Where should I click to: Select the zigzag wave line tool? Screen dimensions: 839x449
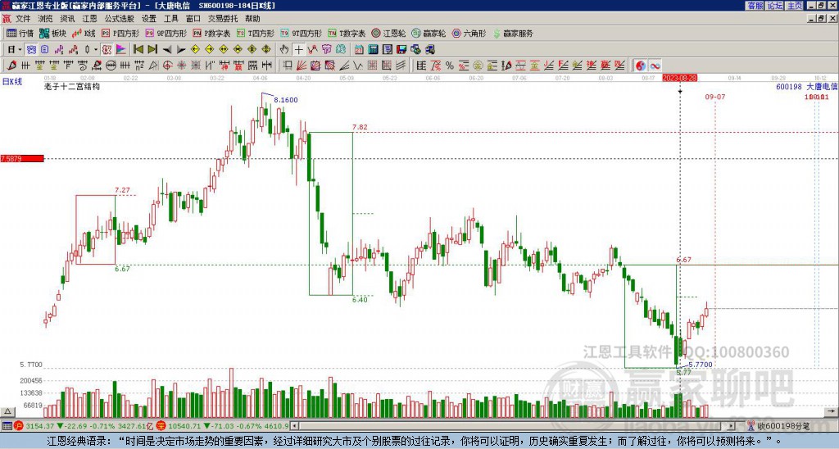click(x=357, y=66)
